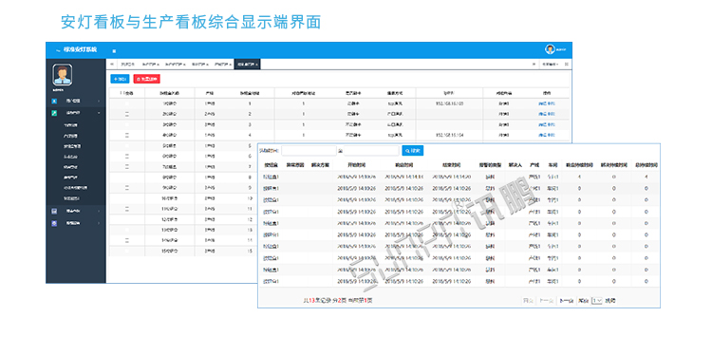This screenshot has height=355, width=712.
Task: Tick the checkbox in the fourth table row
Action: [127, 135]
